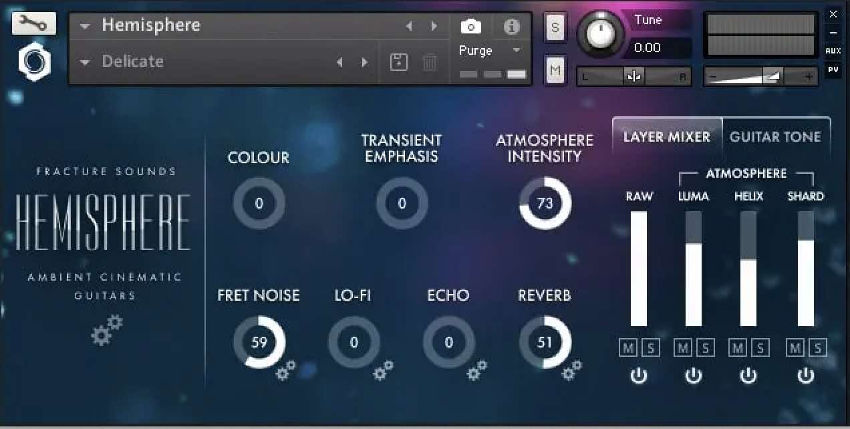Click the SHARD layer volume fader

tap(806, 269)
